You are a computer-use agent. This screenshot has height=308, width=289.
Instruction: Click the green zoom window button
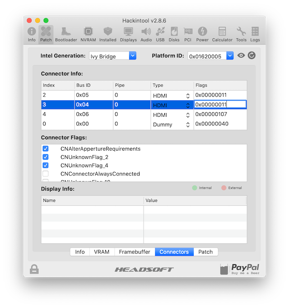click(46, 20)
